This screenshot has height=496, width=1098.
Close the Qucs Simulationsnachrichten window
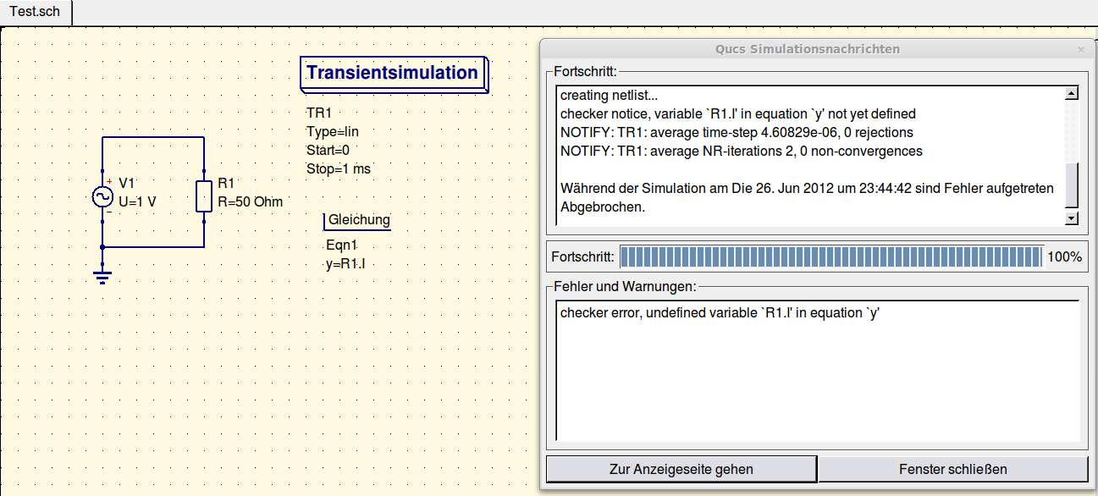click(x=1080, y=49)
